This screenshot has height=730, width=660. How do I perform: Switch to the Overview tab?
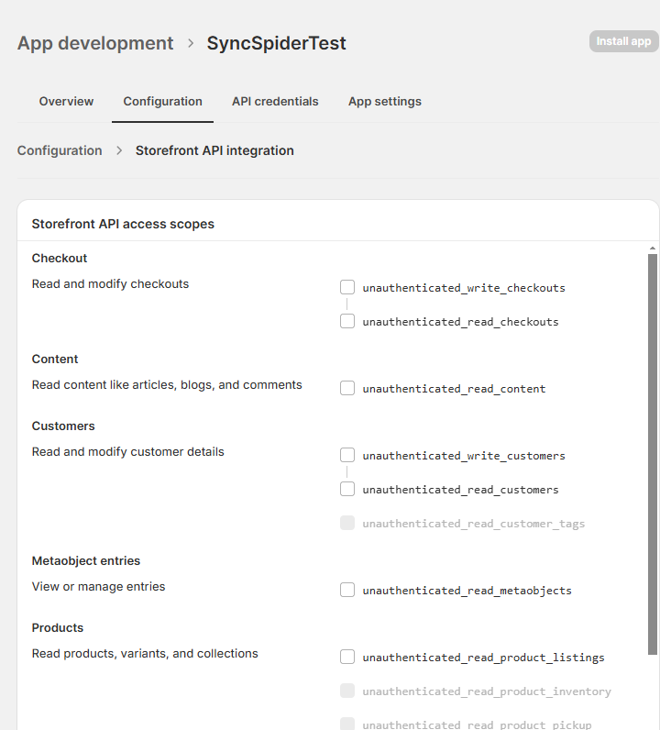pyautogui.click(x=66, y=102)
